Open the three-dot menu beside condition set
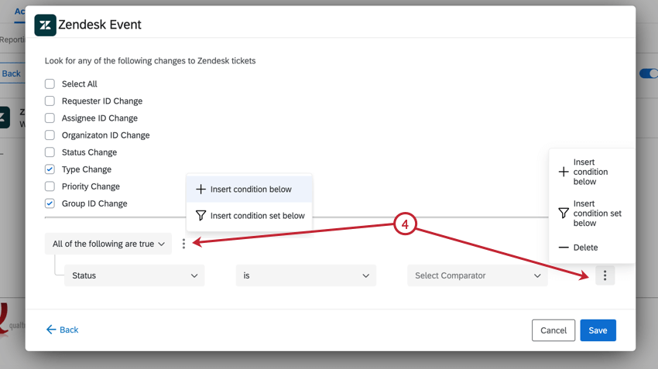This screenshot has height=369, width=658. [183, 244]
